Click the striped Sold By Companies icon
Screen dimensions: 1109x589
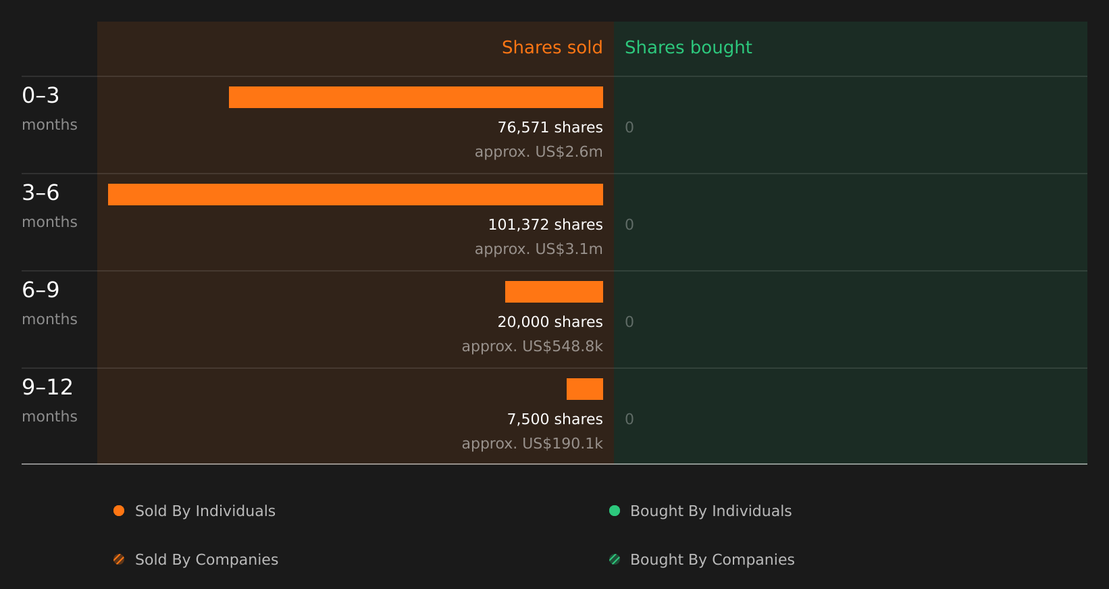click(119, 559)
